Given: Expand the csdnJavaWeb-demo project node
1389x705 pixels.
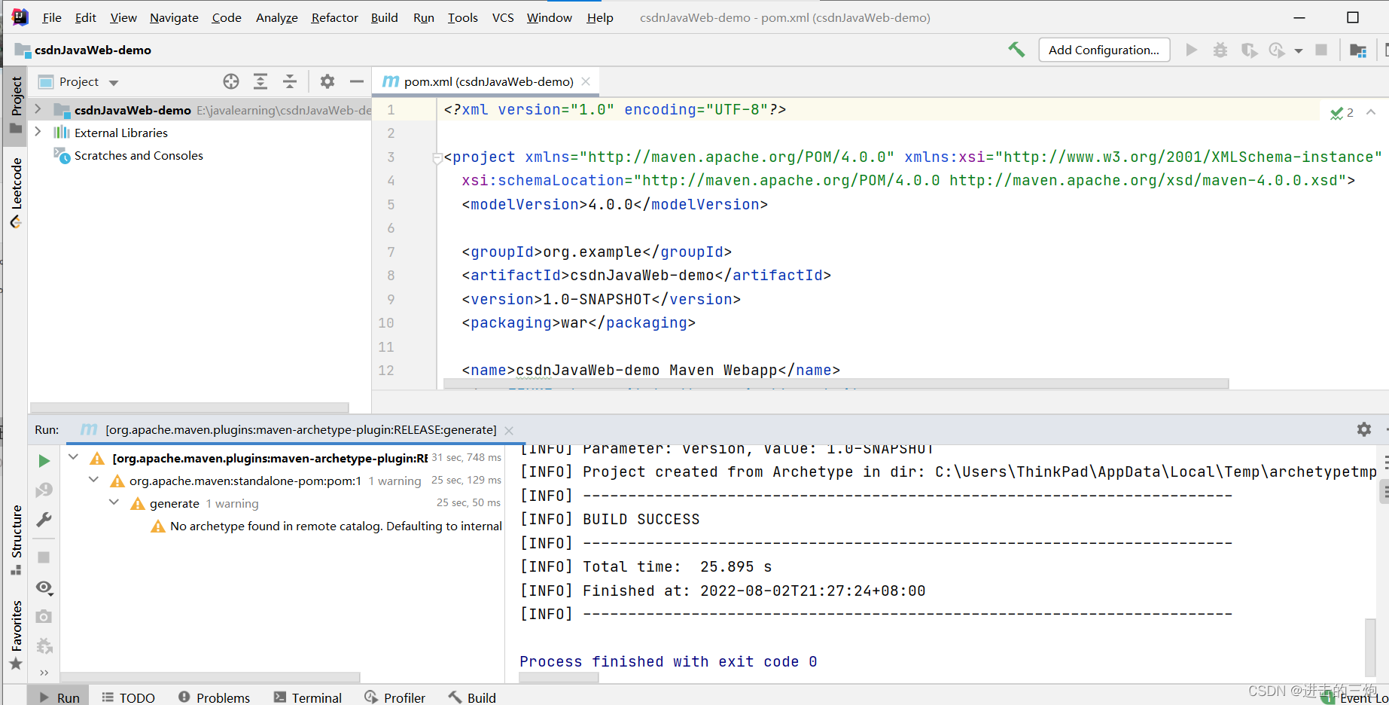Looking at the screenshot, I should (38, 109).
